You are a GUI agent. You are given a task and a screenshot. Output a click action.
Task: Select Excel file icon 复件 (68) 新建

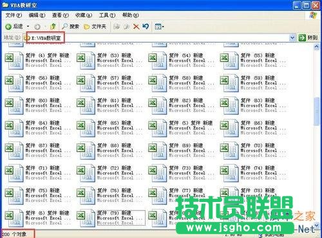pyautogui.click(x=86, y=151)
